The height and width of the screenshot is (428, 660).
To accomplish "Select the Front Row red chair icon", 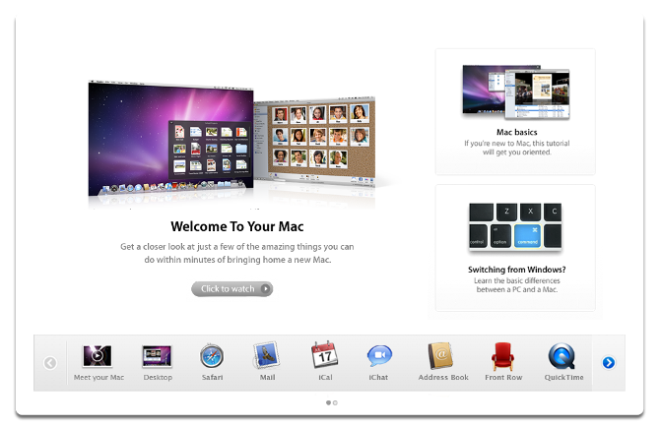I will coord(502,356).
